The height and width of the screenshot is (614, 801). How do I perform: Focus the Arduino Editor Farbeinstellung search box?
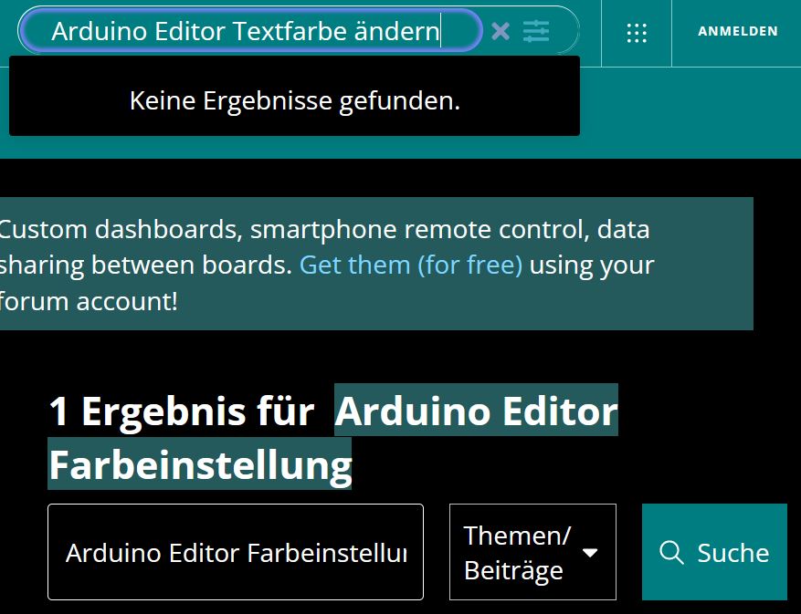point(236,552)
